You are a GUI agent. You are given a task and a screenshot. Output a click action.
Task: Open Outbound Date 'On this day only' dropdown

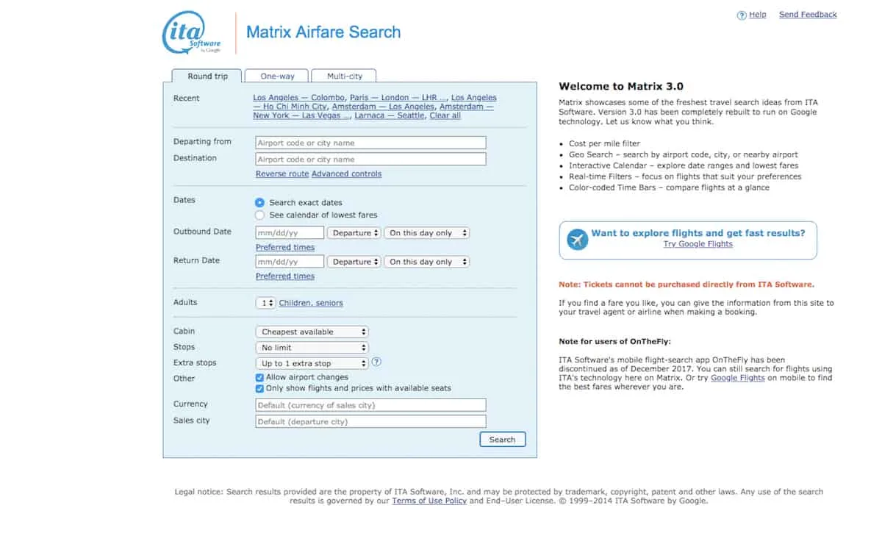point(427,233)
